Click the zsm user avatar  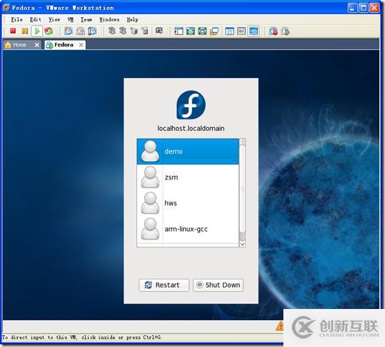coord(150,177)
